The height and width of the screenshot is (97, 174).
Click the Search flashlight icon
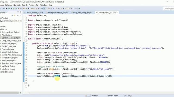point(36,8)
